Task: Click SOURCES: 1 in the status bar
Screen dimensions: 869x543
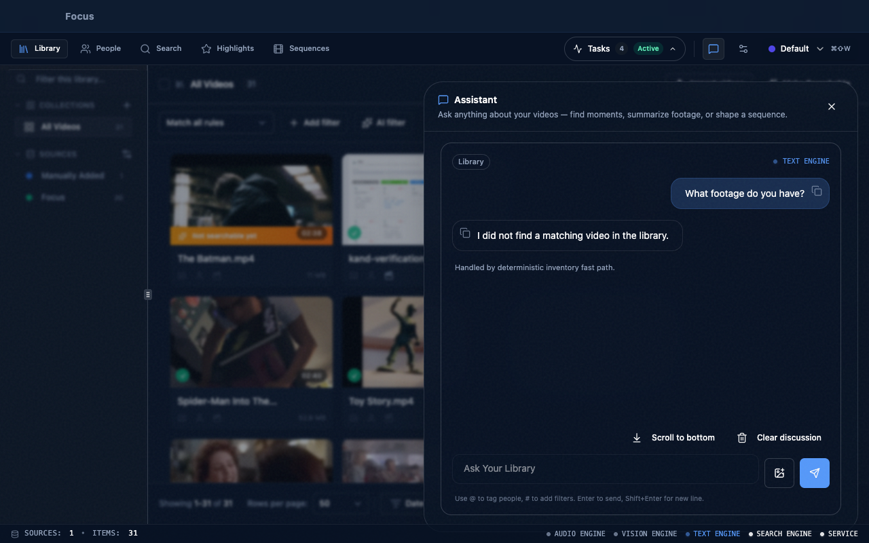Action: click(43, 533)
